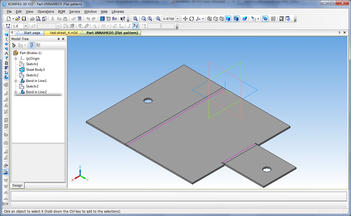The image size is (351, 216).
Task: Click the Flat pattern icon in left toolbar
Action: [6, 172]
